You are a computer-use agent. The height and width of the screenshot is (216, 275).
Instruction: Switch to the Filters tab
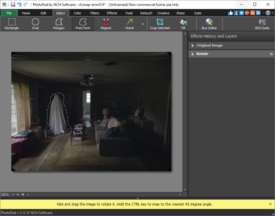(95, 13)
